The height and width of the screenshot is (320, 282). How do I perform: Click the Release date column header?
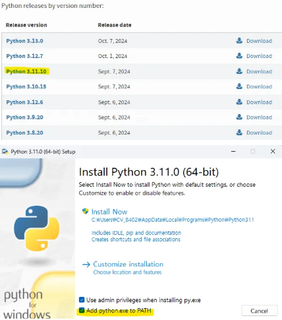pos(115,25)
